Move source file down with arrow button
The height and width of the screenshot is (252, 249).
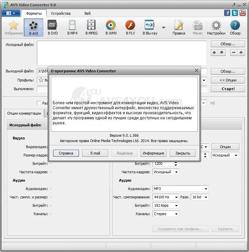point(222,53)
